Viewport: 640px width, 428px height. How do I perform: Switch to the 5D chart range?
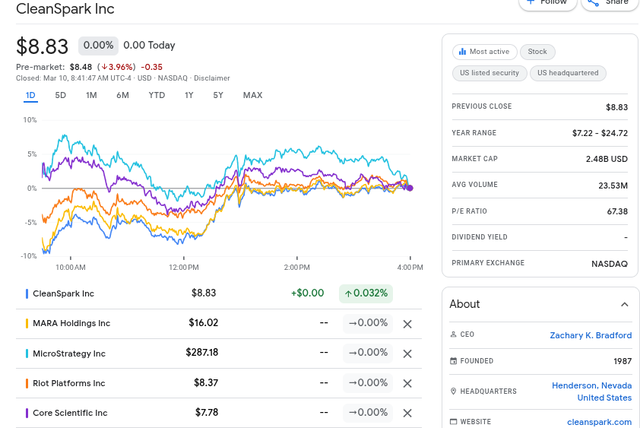(x=60, y=95)
